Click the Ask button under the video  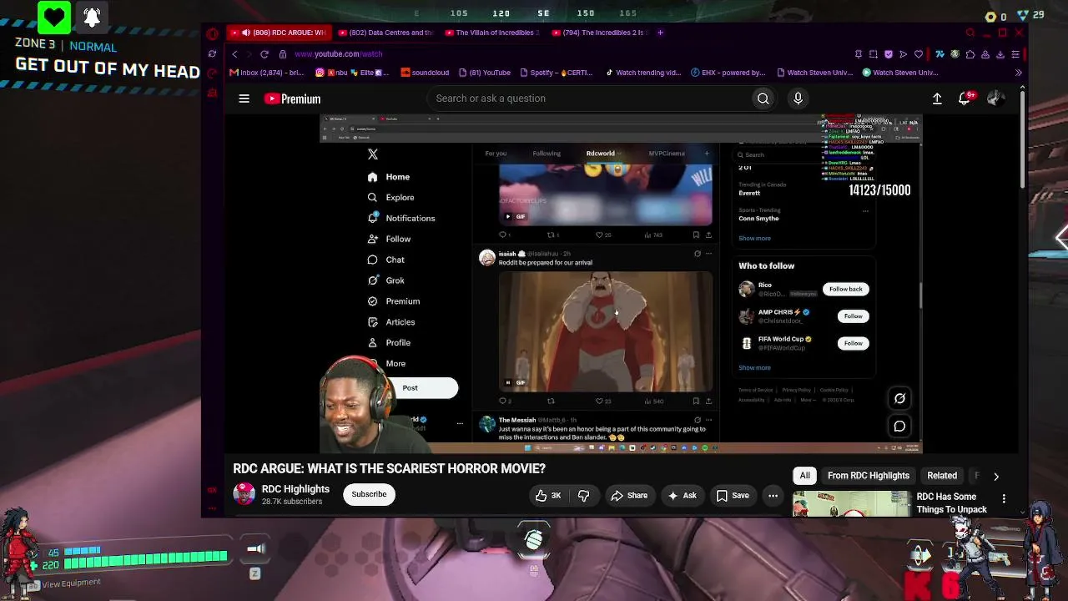coord(682,496)
